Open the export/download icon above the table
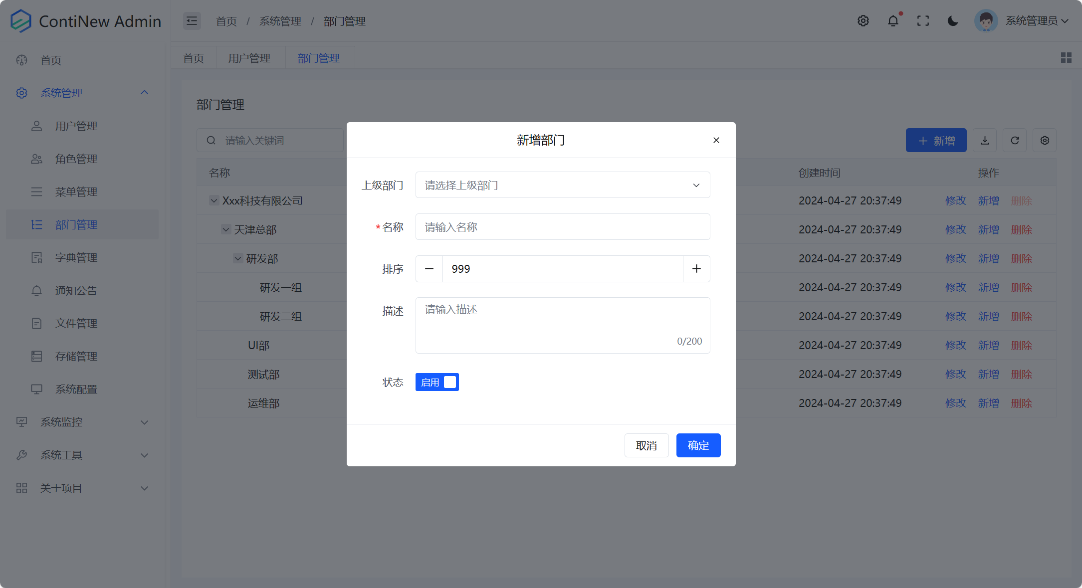The image size is (1082, 588). (x=984, y=140)
